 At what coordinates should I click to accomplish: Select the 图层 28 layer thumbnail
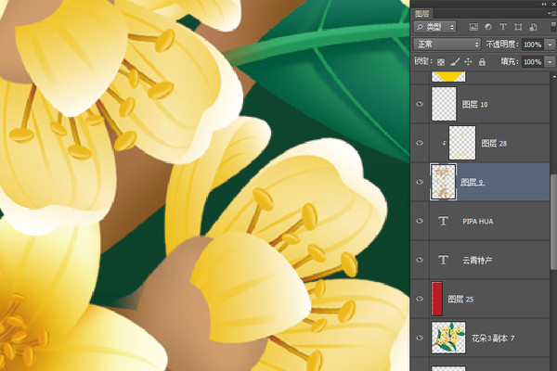[462, 143]
